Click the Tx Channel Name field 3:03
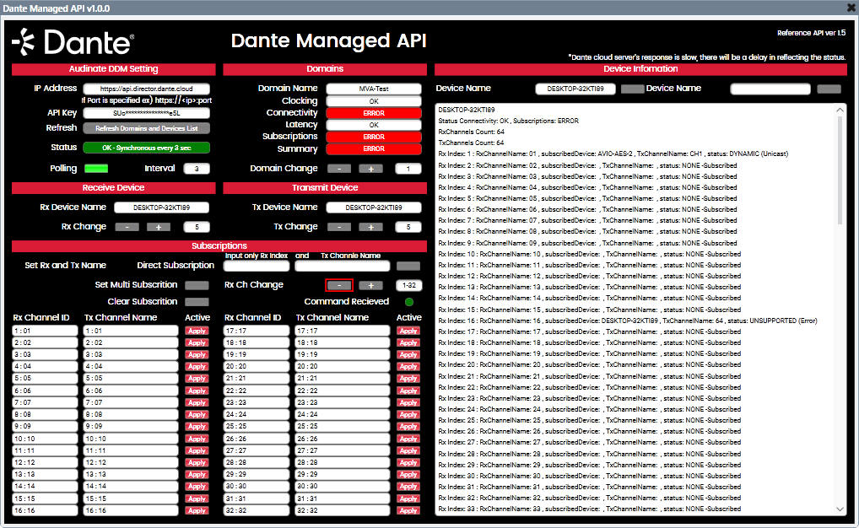 point(131,354)
